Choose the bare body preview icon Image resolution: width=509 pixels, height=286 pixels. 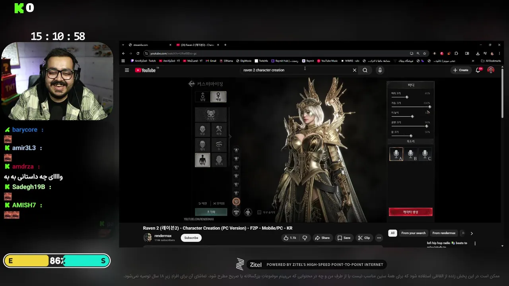tap(248, 212)
